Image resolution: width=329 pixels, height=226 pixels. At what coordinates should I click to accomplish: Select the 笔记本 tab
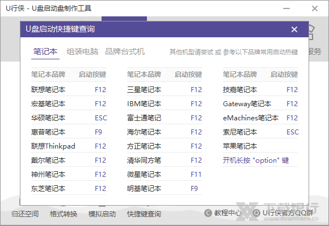[x=45, y=51]
